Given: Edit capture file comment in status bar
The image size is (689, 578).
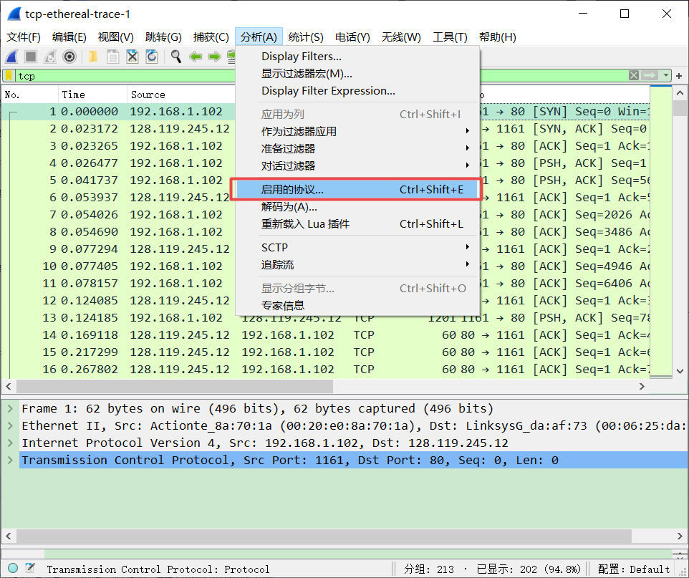Looking at the screenshot, I should point(30,568).
